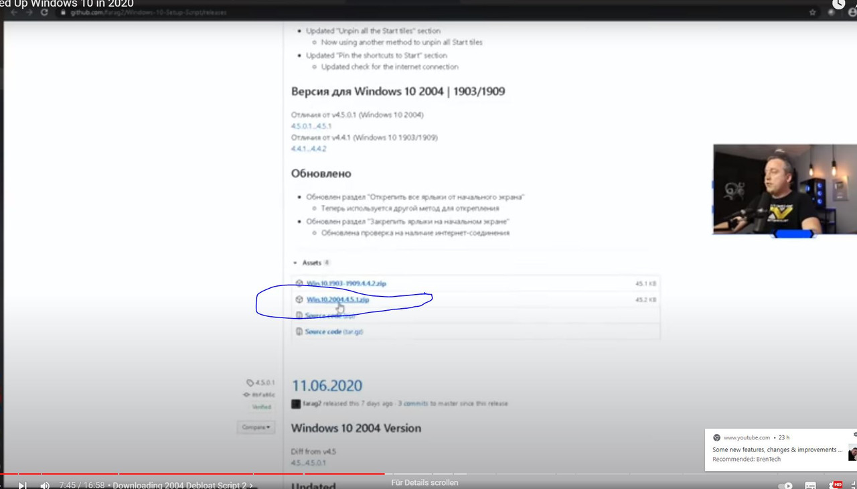Open the video settings gear with HD badge
The height and width of the screenshot is (489, 857).
[836, 485]
